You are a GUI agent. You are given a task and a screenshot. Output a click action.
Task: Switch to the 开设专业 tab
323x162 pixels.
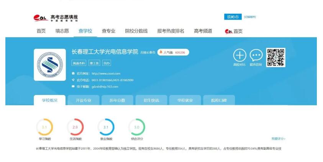click(84, 100)
